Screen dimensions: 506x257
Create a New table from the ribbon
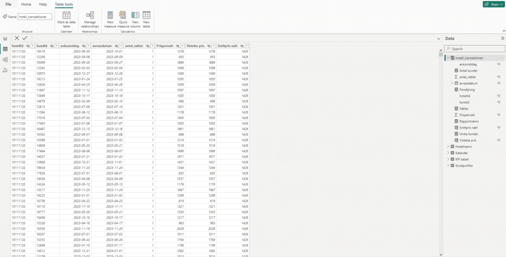pos(147,15)
